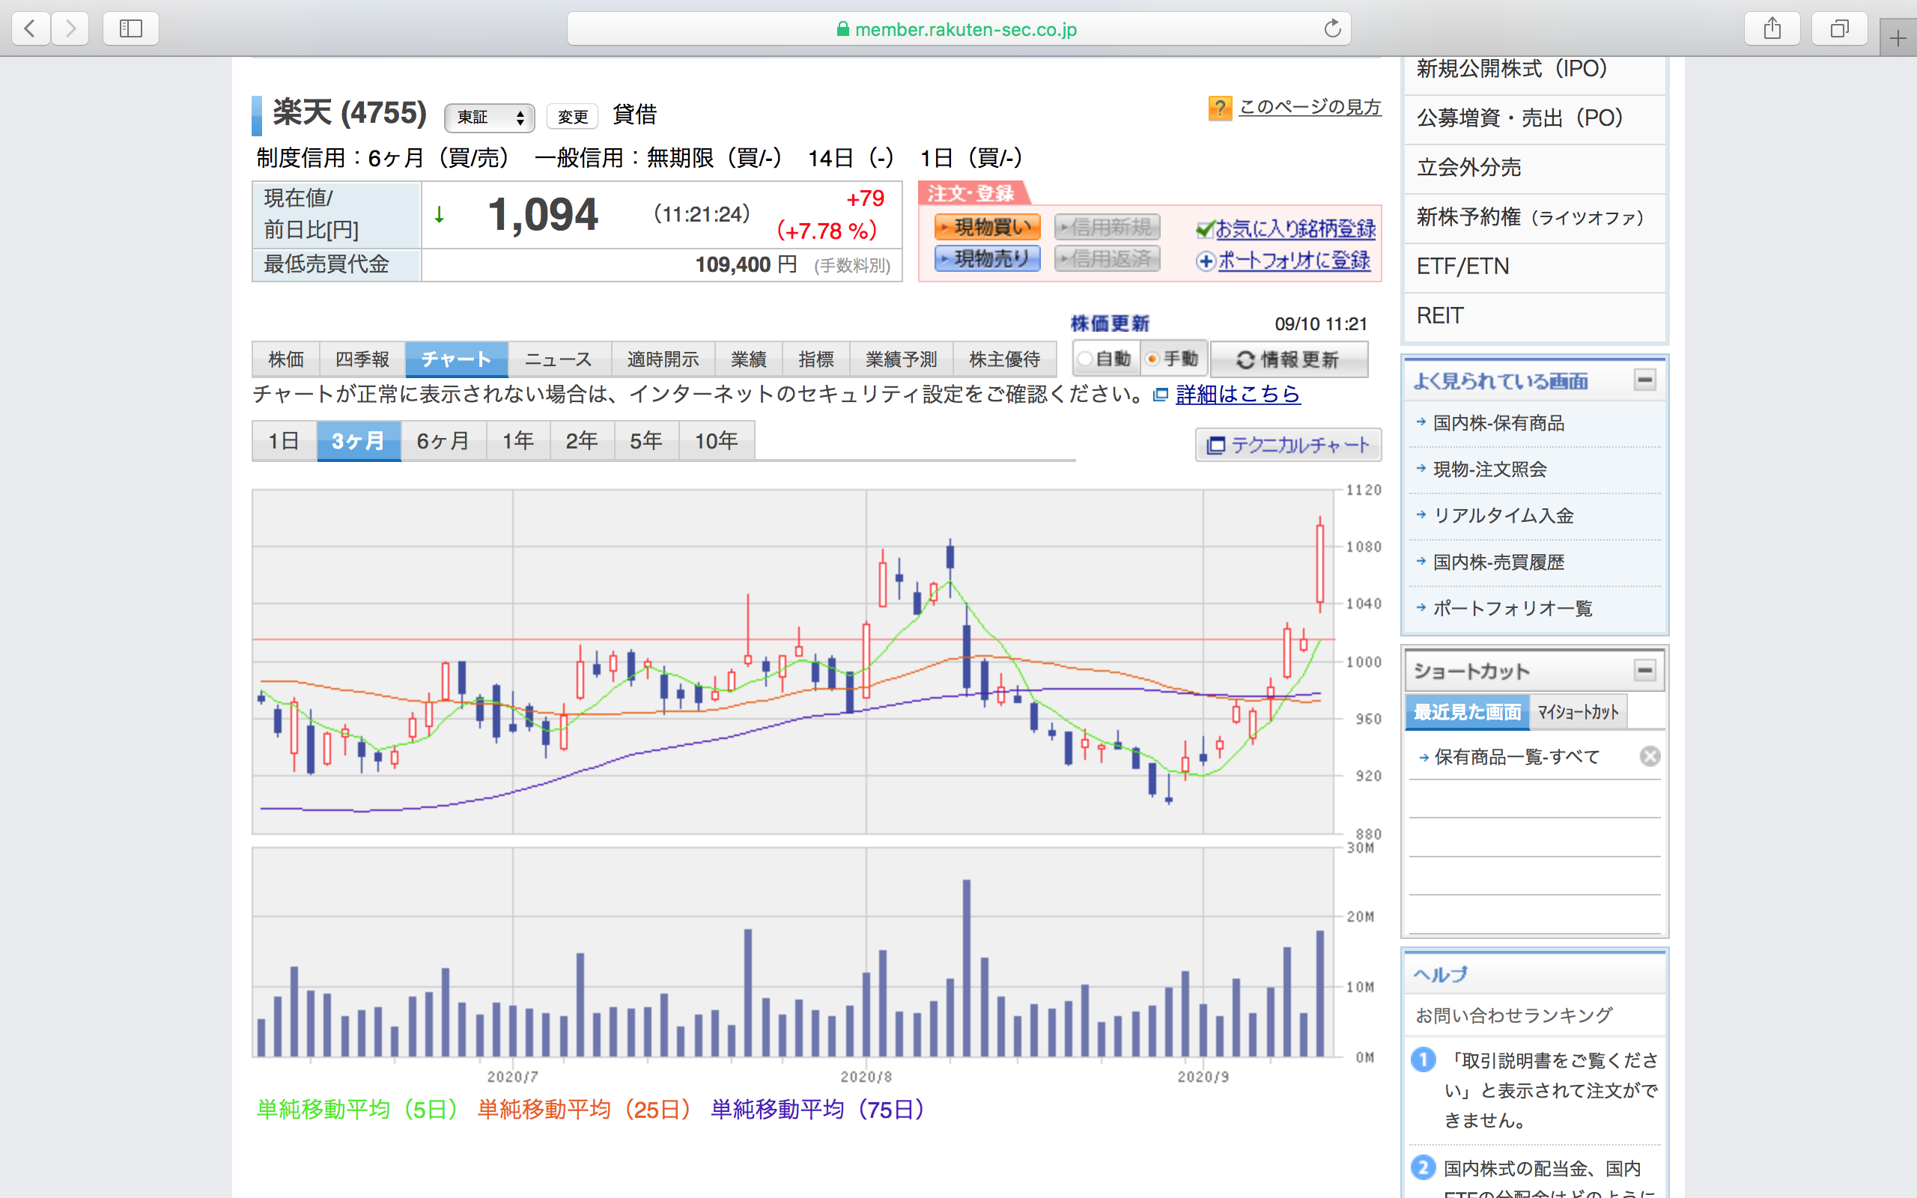Go to 現物-注文照会
This screenshot has width=1917, height=1198.
point(1490,469)
